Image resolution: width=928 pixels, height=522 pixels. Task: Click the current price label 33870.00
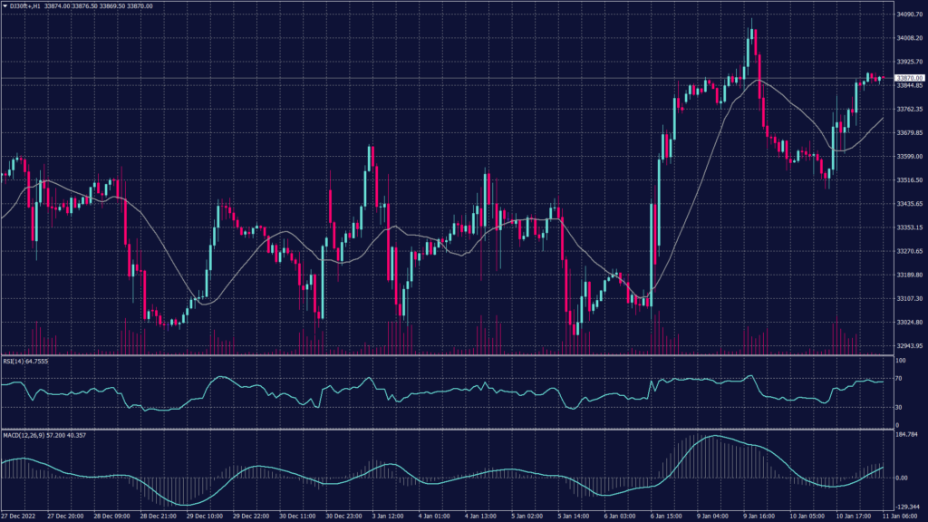click(x=909, y=78)
